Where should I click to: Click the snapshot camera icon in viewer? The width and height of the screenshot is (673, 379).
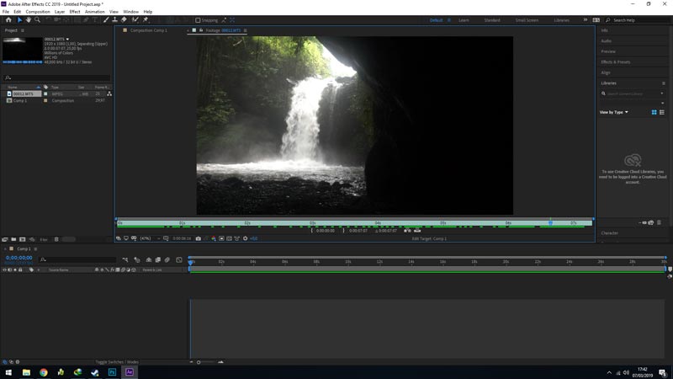[x=199, y=238]
